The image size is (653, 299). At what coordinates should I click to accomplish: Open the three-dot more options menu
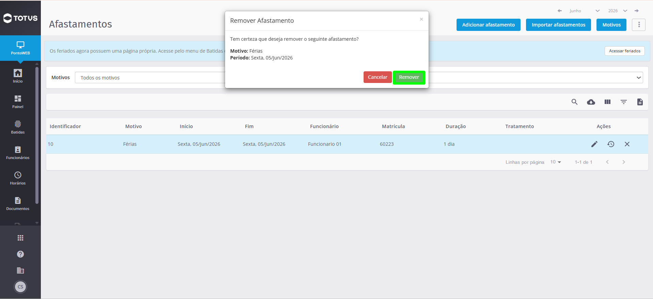click(x=639, y=25)
